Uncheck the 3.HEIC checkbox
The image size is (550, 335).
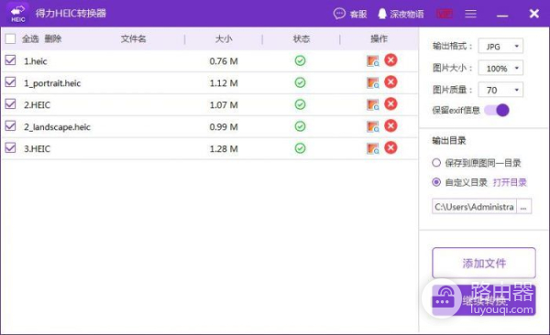[10, 148]
